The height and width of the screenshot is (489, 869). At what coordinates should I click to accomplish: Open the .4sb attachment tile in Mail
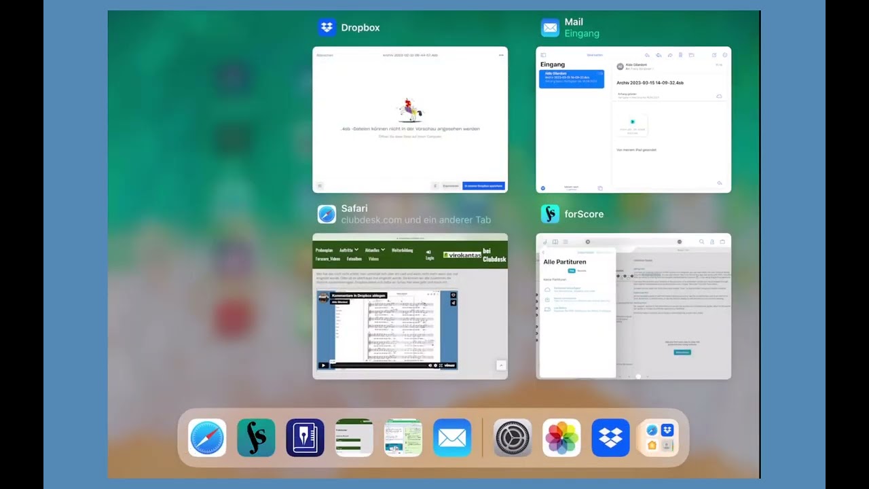tap(632, 126)
